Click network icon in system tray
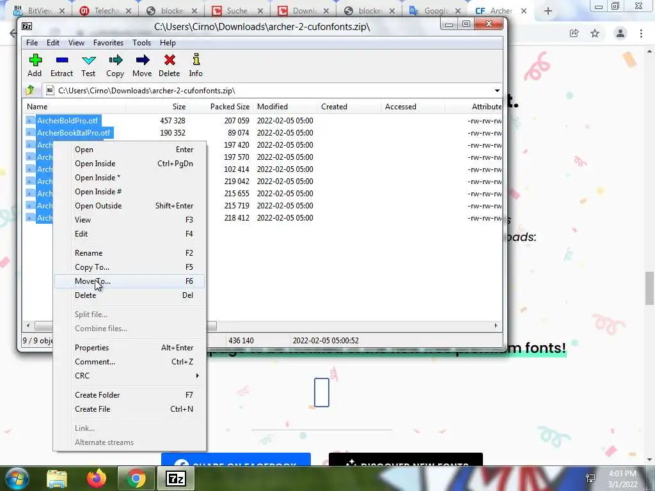 [x=590, y=478]
